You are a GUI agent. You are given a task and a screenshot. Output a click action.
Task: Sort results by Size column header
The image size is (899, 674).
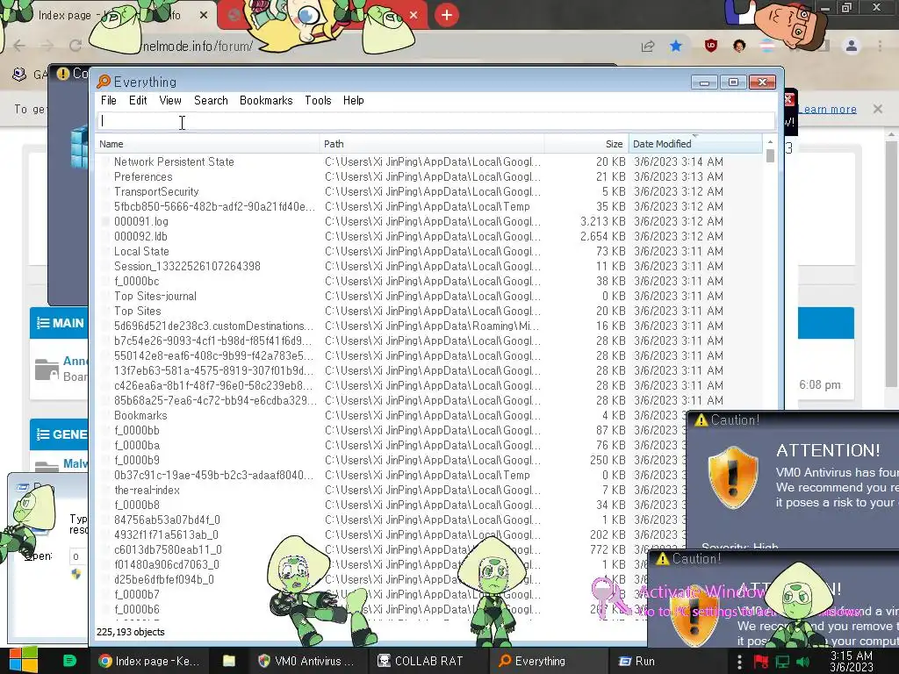[x=586, y=144]
